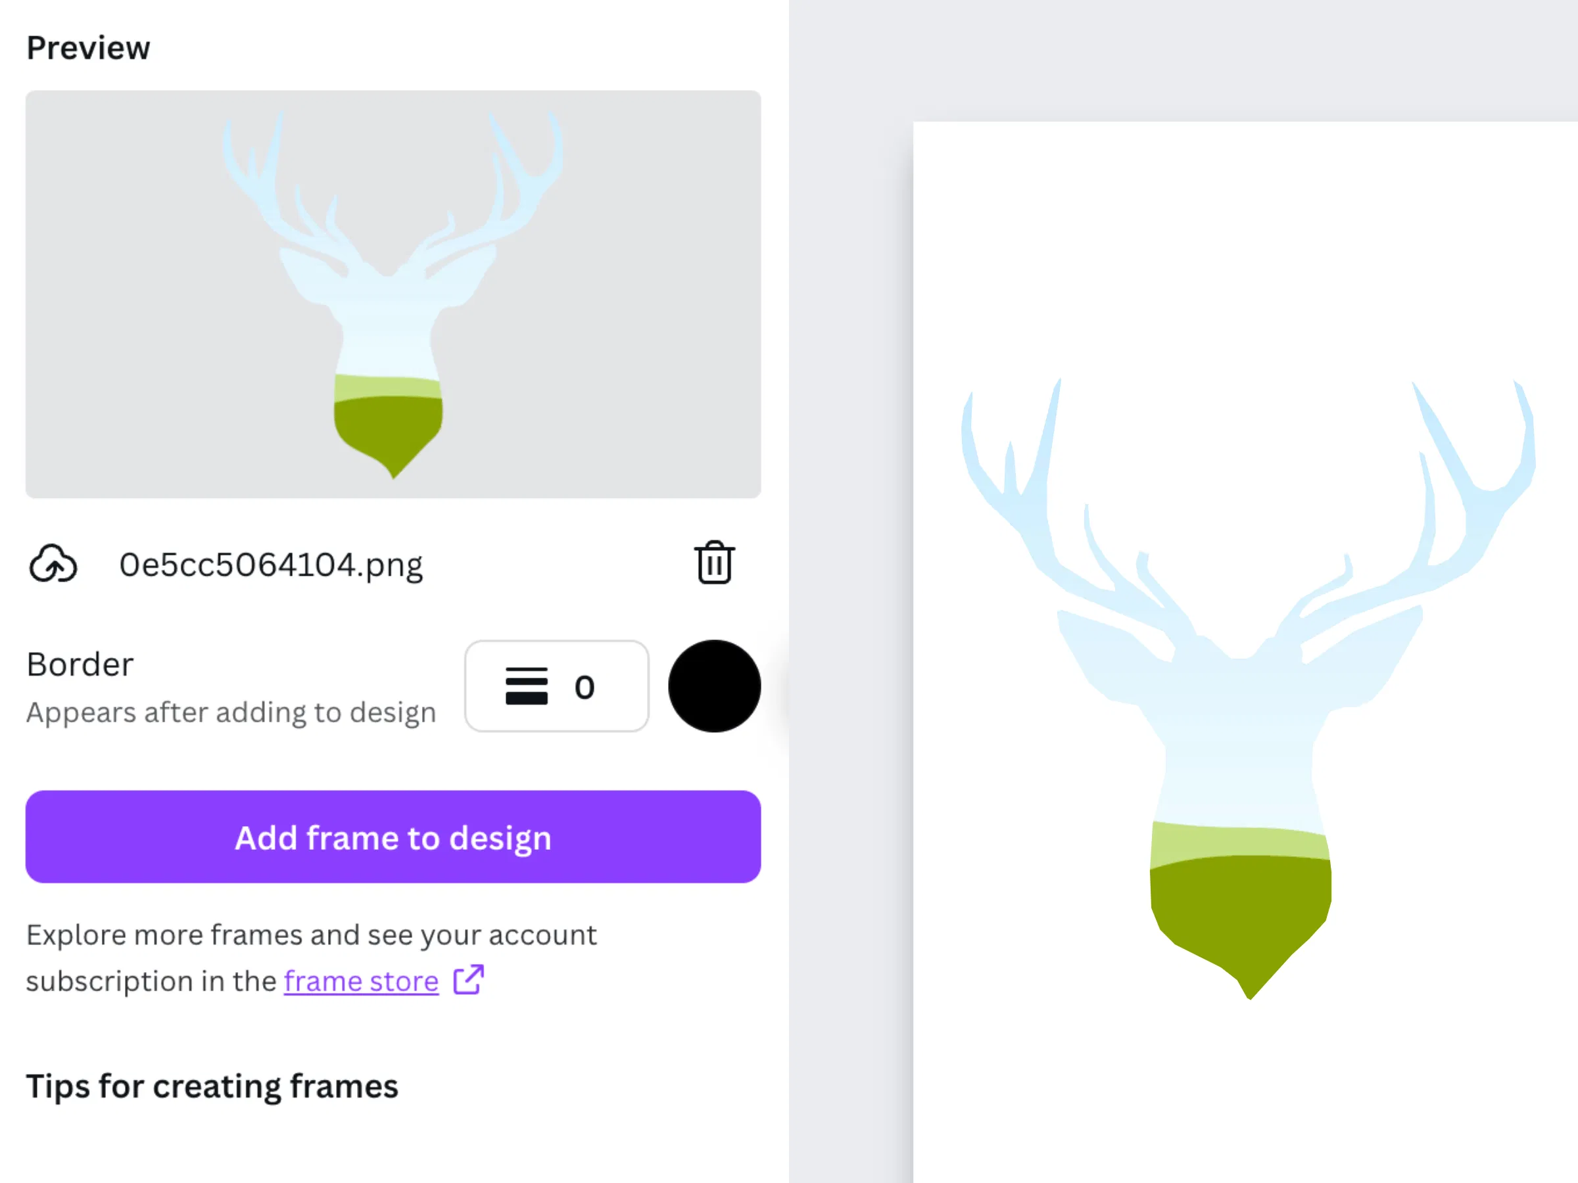Screen dimensions: 1578x1183
Task: Click the Tips for creating frames heading
Action: coord(212,1087)
